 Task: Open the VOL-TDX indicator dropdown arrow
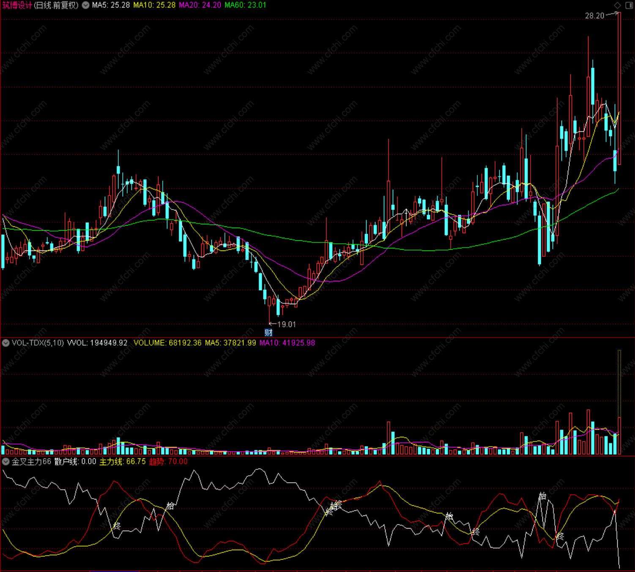point(6,343)
